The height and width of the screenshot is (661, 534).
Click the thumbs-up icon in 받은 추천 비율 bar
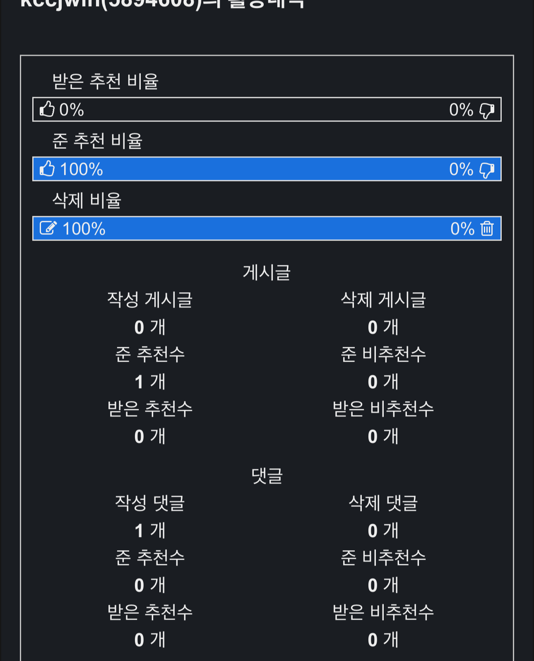[47, 110]
